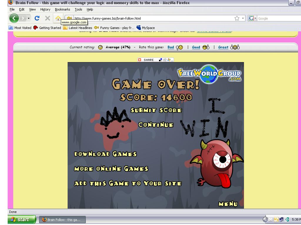Open the Bookmarks menu
The image size is (301, 225).
pos(62,9)
